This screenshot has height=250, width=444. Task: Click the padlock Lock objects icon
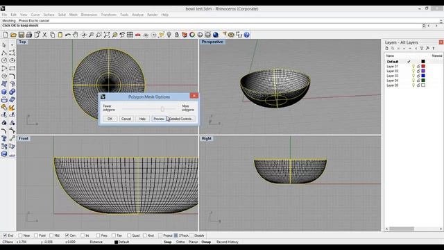pyautogui.click(x=177, y=35)
